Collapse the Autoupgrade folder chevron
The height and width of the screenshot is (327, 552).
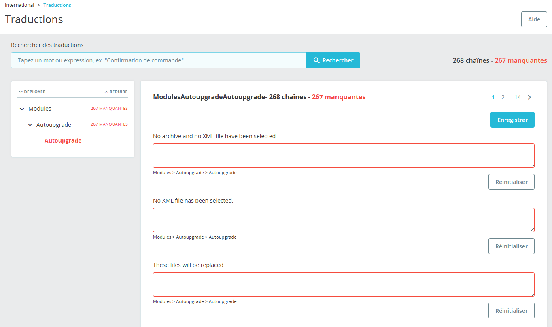(x=30, y=125)
